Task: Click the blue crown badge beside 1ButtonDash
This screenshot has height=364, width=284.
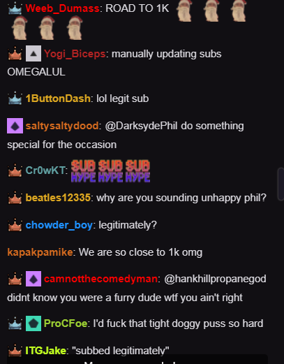Action: tap(15, 98)
